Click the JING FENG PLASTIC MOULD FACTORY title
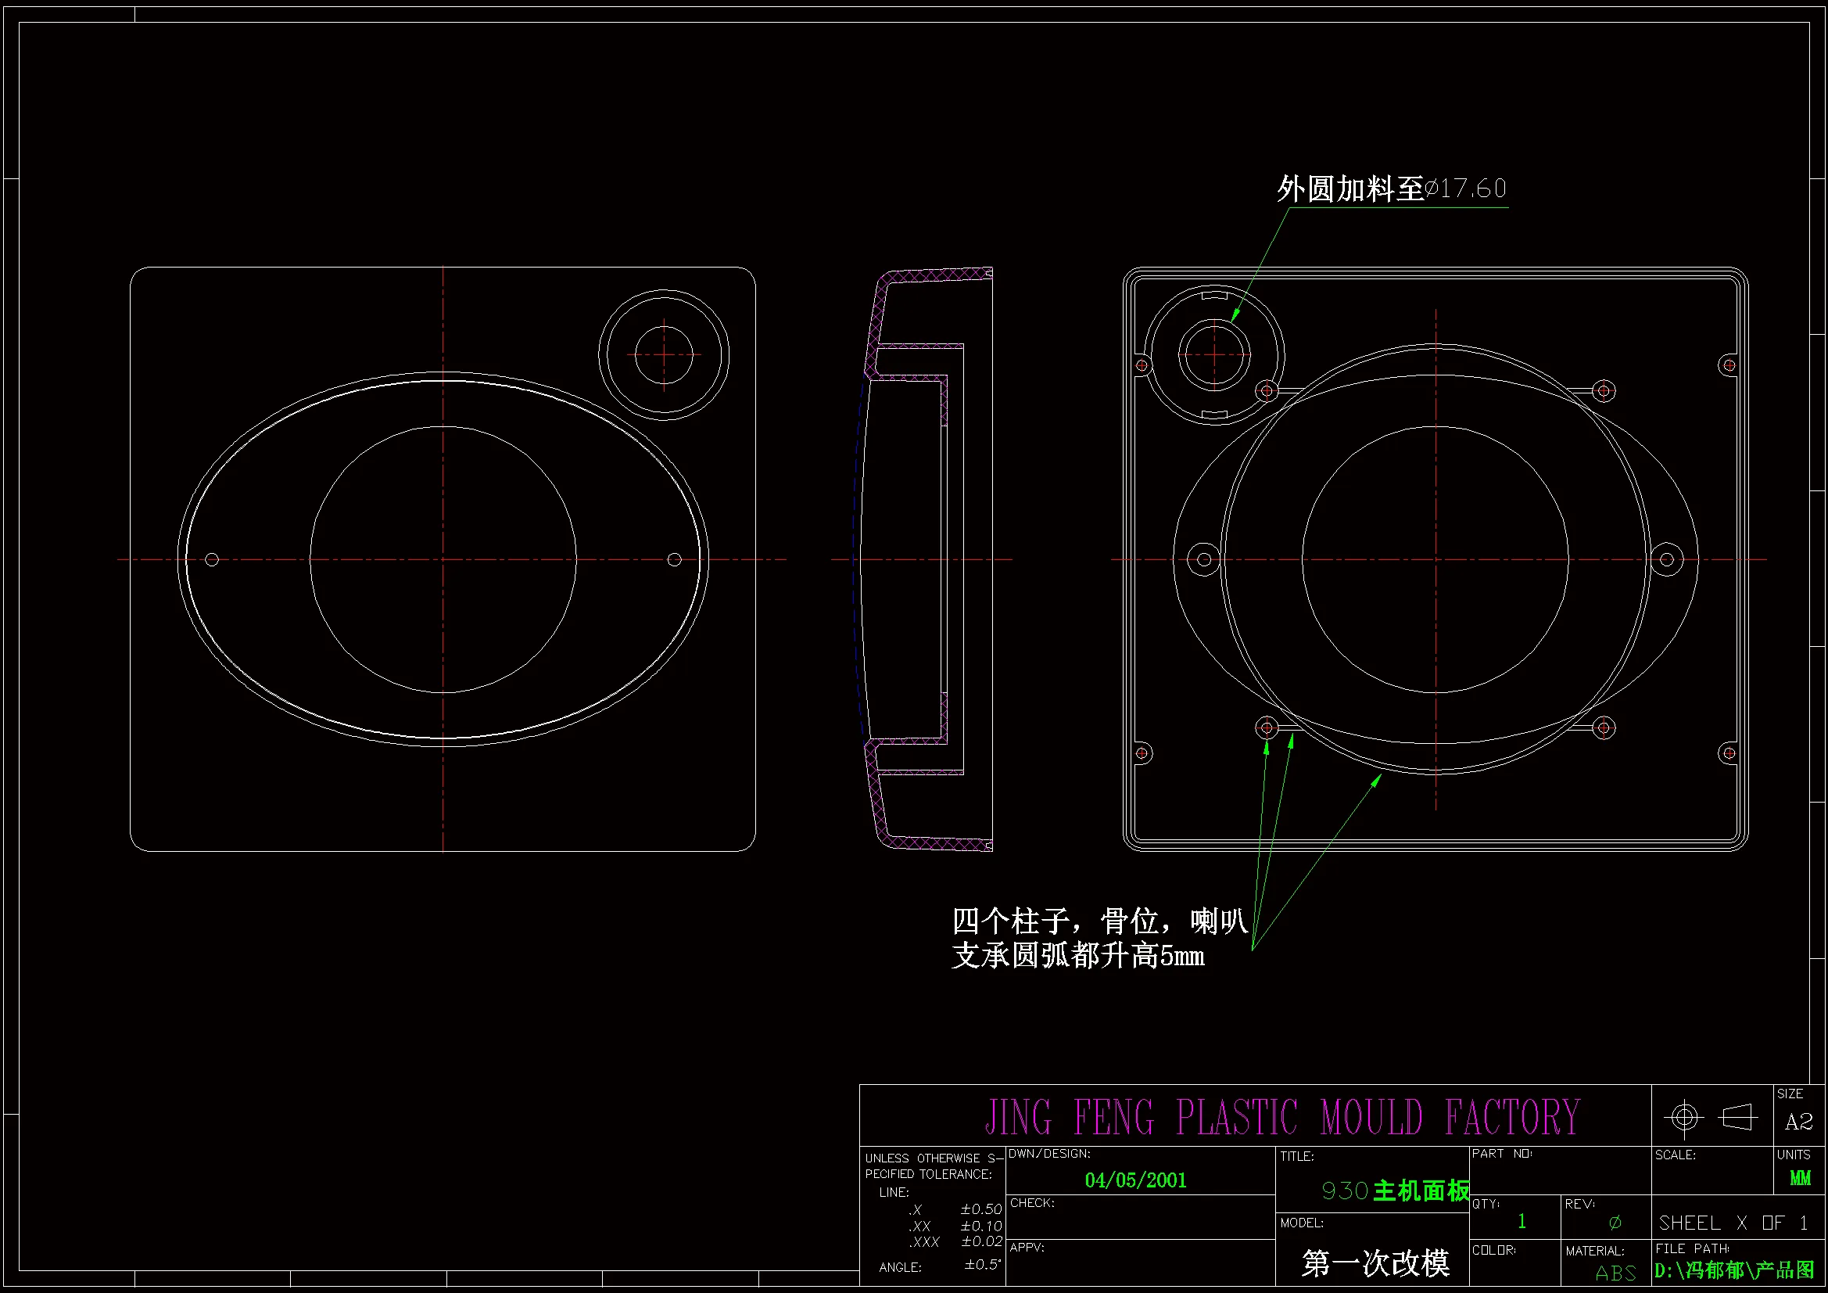This screenshot has height=1293, width=1828. [1281, 1117]
